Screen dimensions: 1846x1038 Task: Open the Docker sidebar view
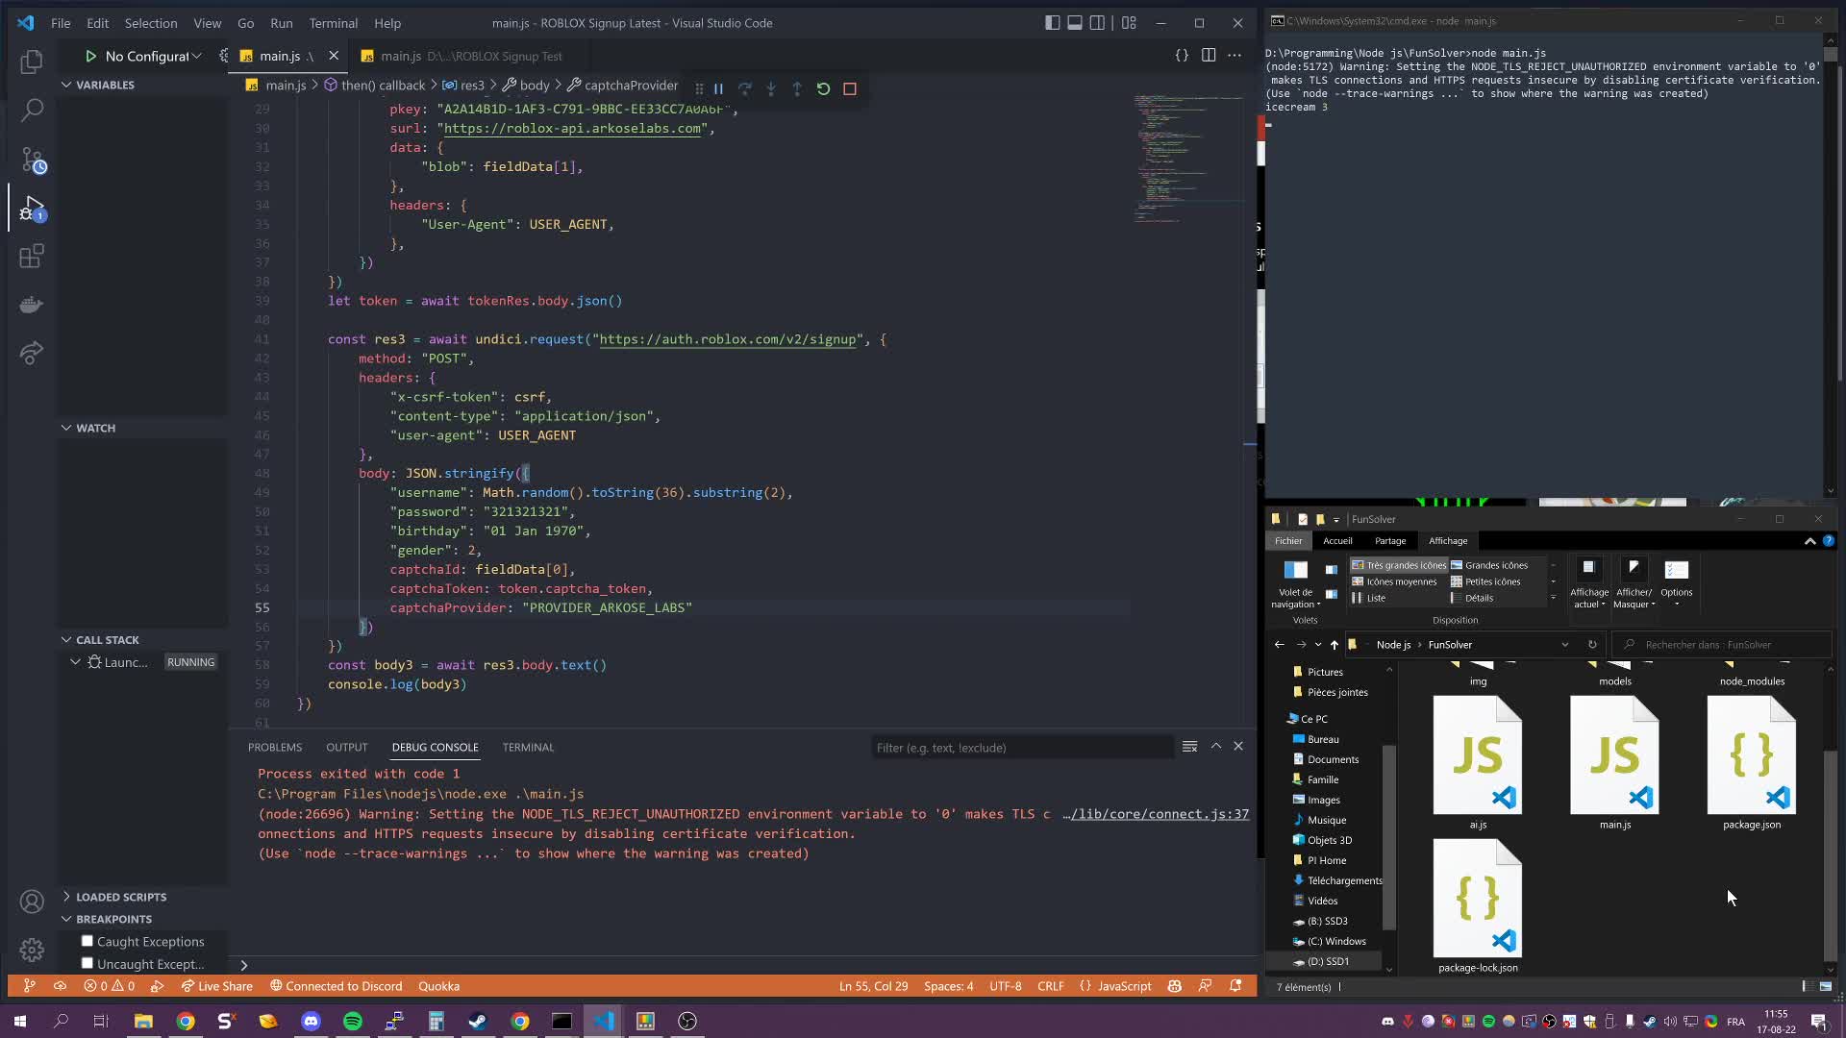[x=32, y=305]
